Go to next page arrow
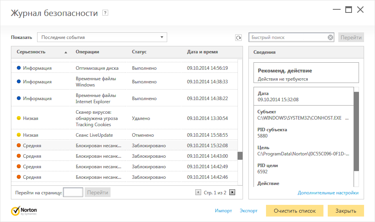This screenshot has height=222, width=375. click(232, 192)
